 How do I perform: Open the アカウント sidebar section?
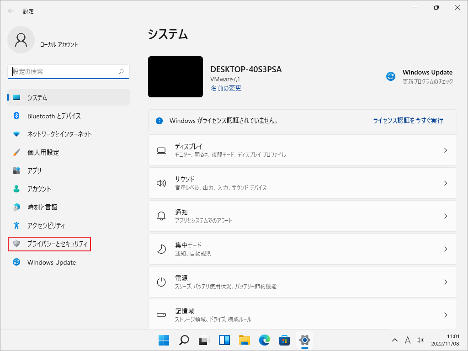coord(39,189)
